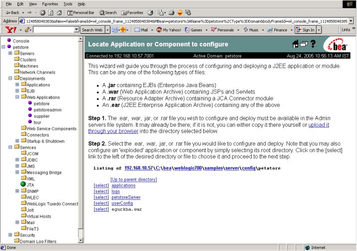Image resolution: width=357 pixels, height=251 pixels.
Task: Click in the Yahoo search input field
Action: 54,29
